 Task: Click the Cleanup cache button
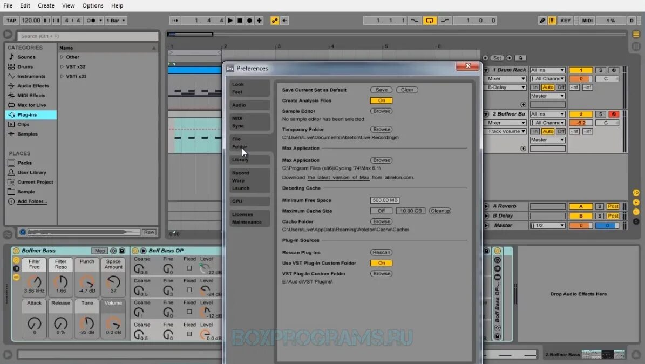tap(440, 211)
